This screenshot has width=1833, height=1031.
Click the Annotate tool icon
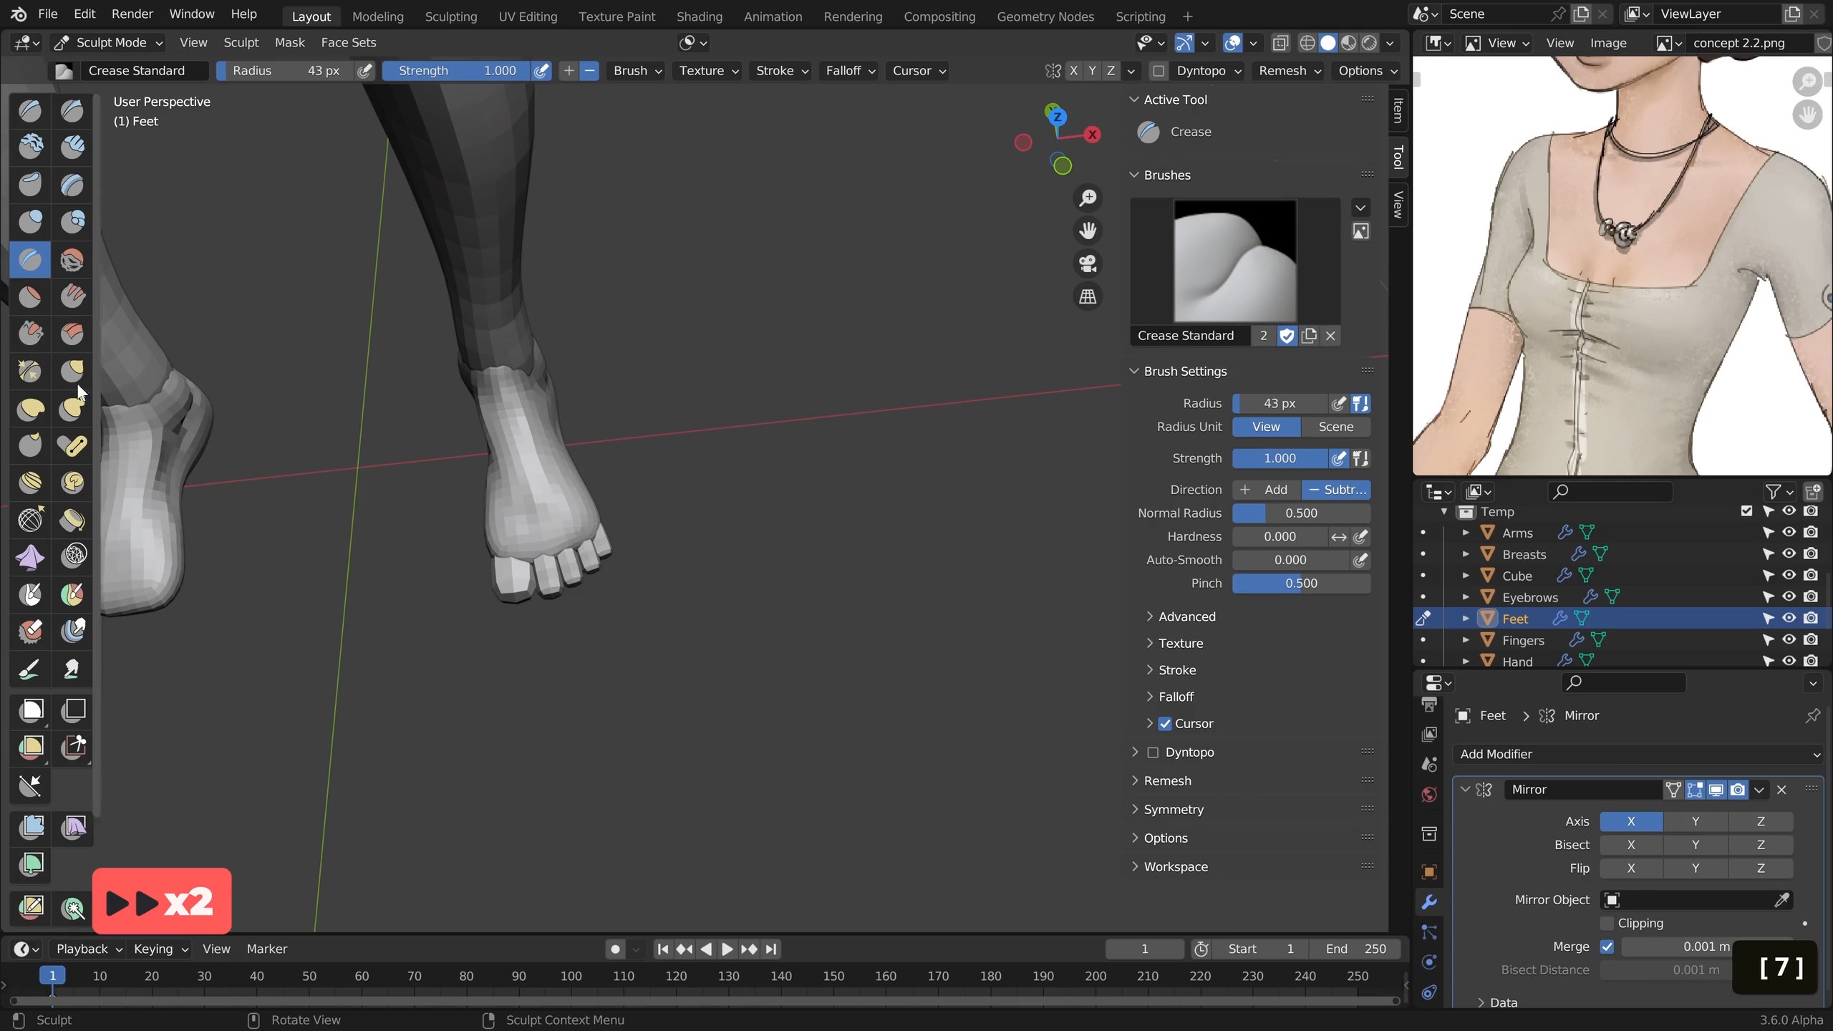[x=30, y=907]
